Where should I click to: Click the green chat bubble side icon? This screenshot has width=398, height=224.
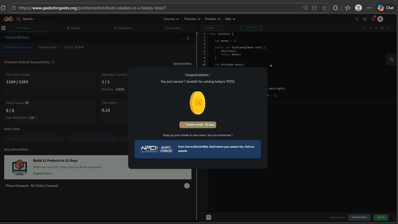[x=391, y=59]
